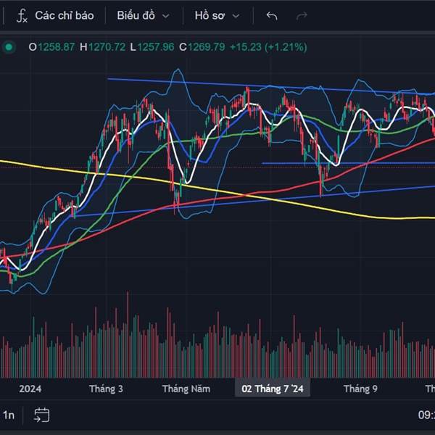Click the green market status dot
Viewport: 435px width, 435px height.
[9, 47]
